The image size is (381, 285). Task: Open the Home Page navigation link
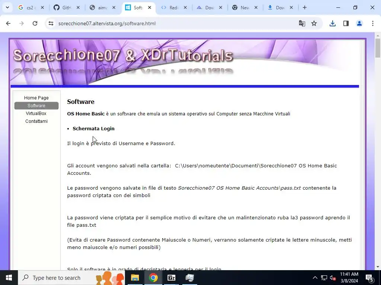click(36, 98)
